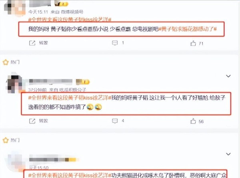Open comments icon showing 4 comments
Image resolution: width=240 pixels, height=178 pixels.
click(x=115, y=121)
